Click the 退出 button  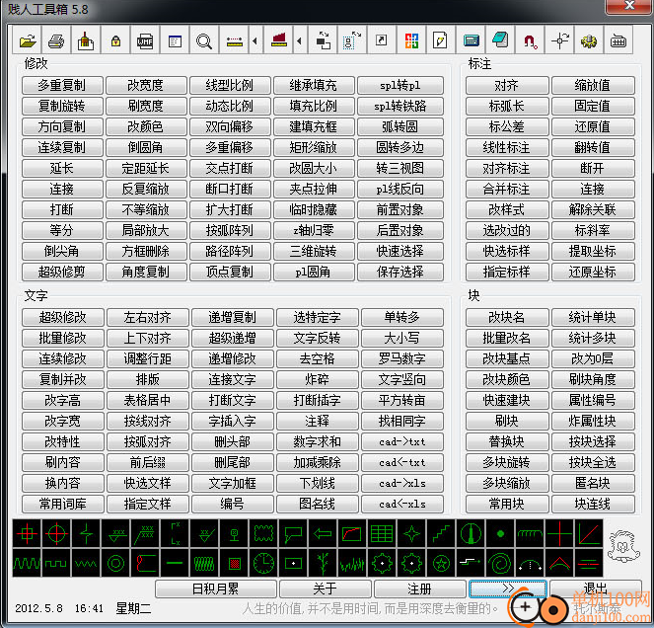(x=595, y=589)
